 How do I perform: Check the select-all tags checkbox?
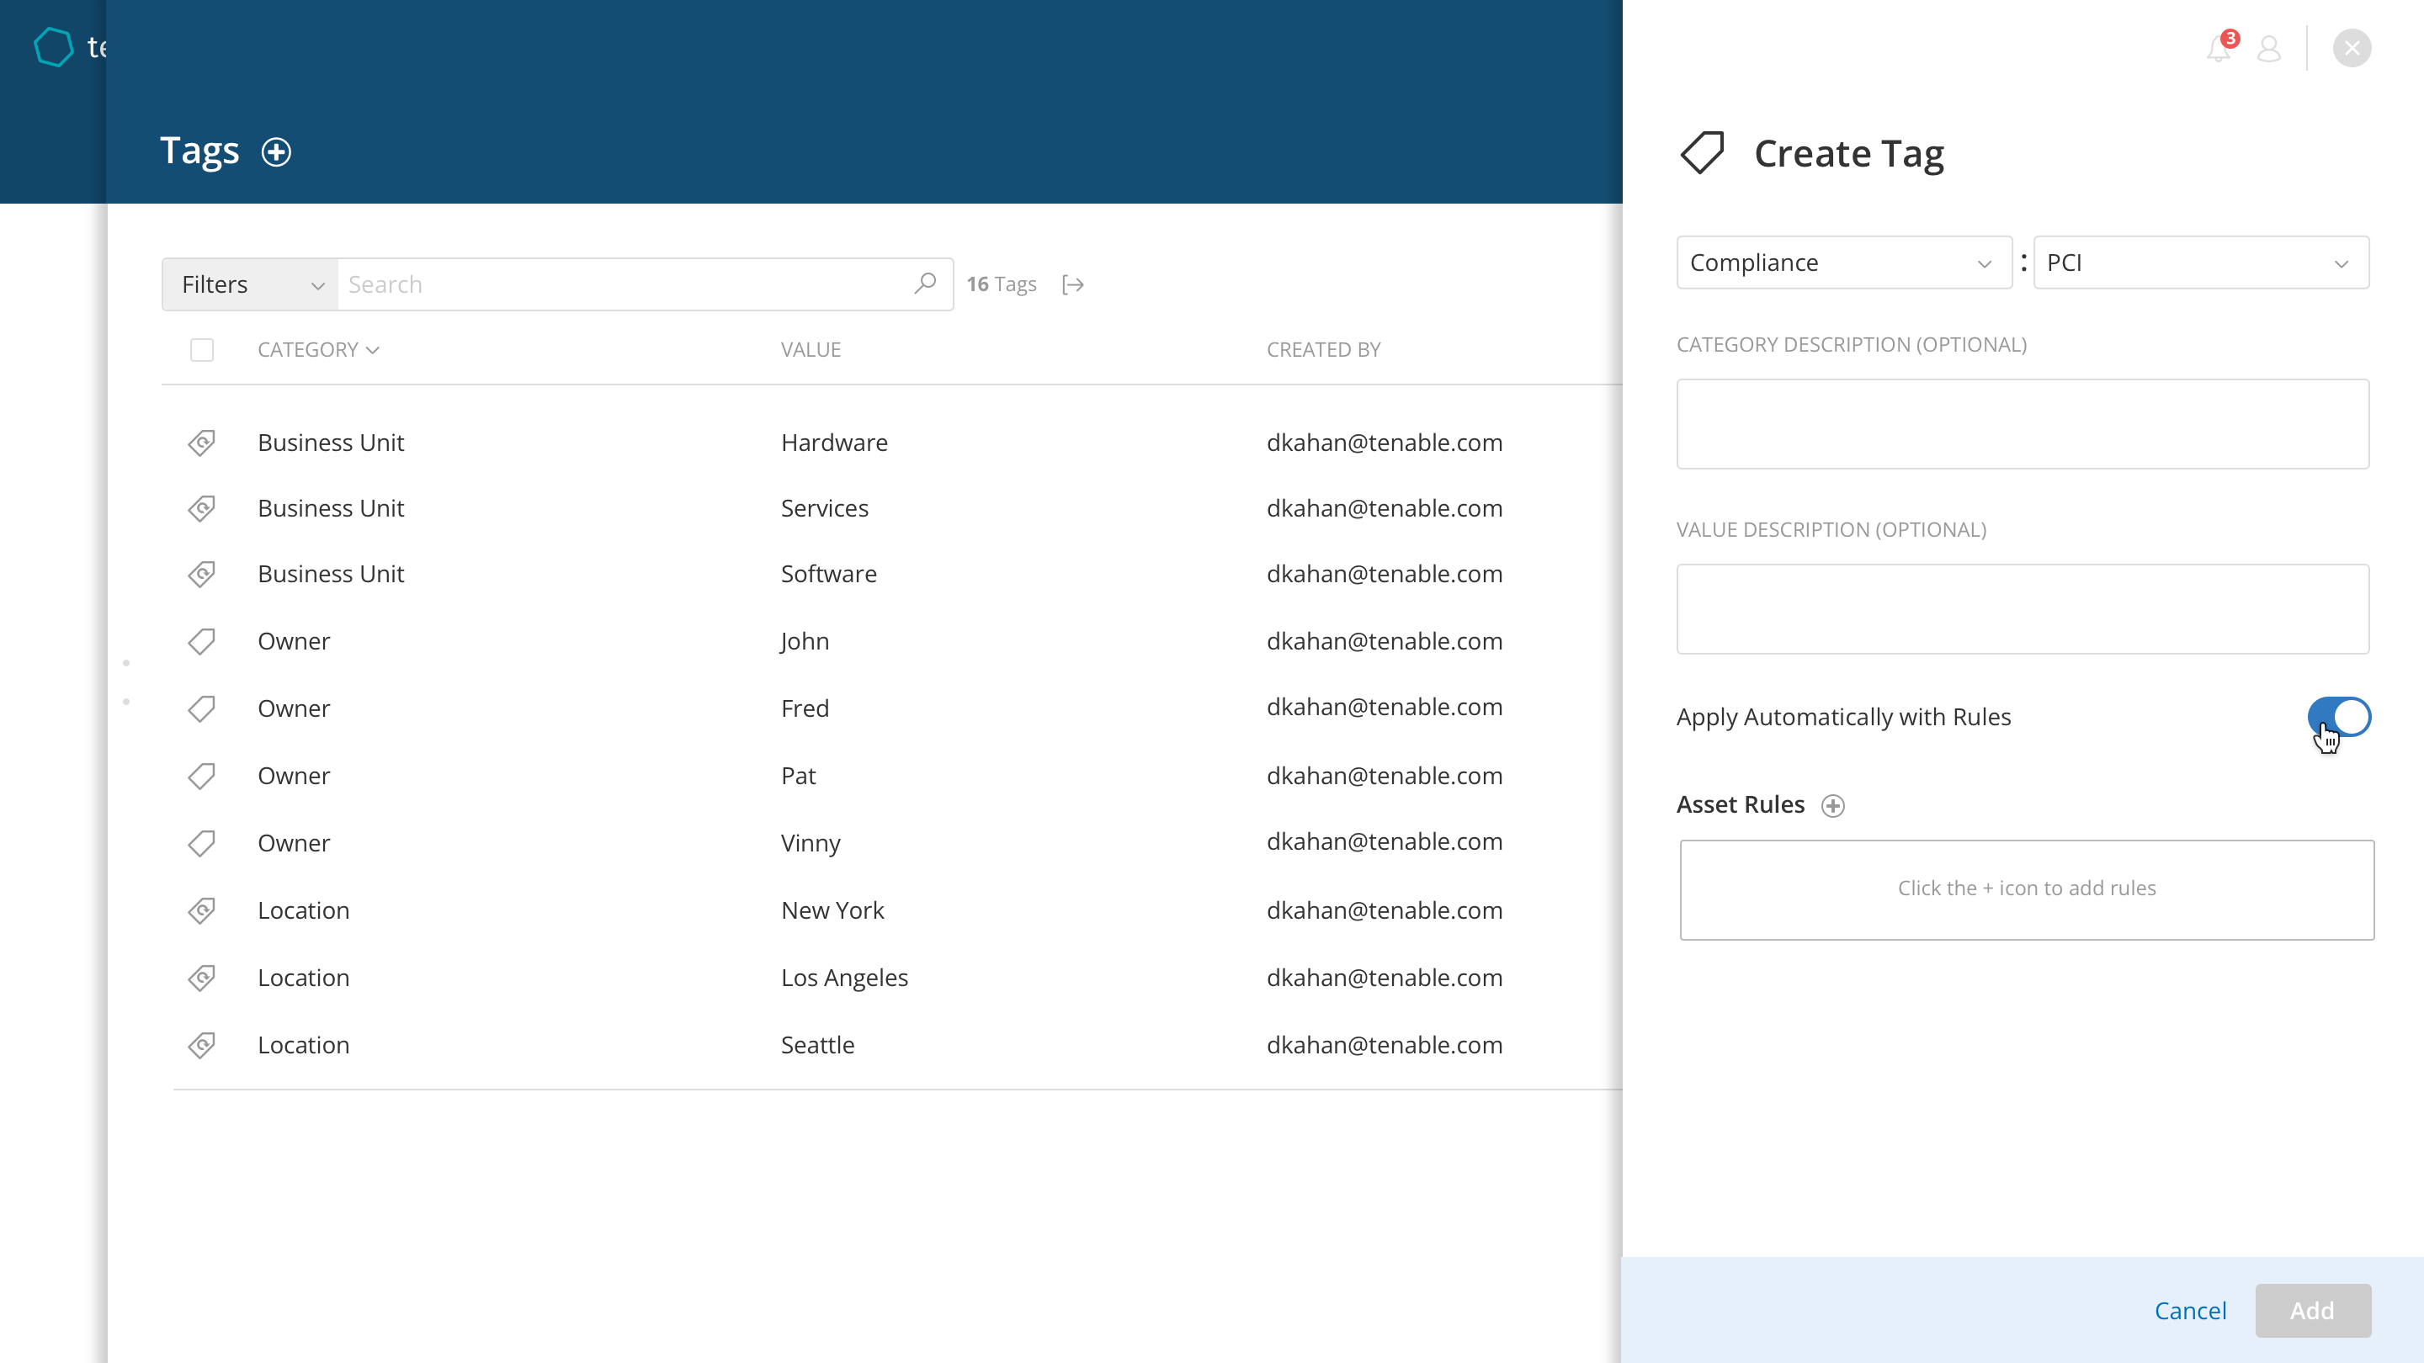(x=201, y=350)
